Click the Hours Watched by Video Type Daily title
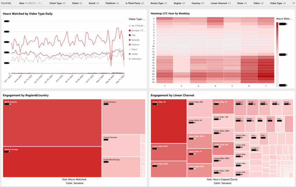Image resolution: width=296 pixels, height=187 pixels. point(28,14)
